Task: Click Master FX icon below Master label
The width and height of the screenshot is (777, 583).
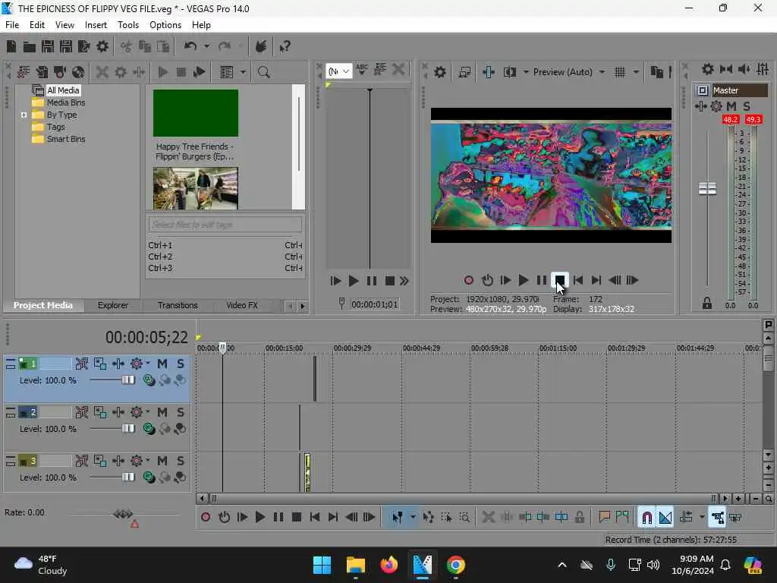Action: click(x=700, y=106)
